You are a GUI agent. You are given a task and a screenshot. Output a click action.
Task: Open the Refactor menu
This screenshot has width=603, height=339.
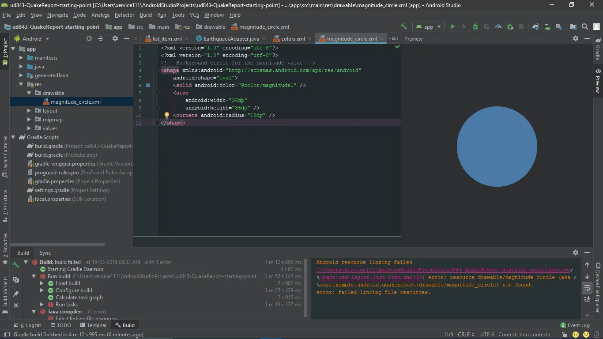pyautogui.click(x=124, y=15)
